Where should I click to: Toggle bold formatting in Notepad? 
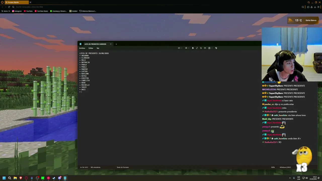click(193, 48)
